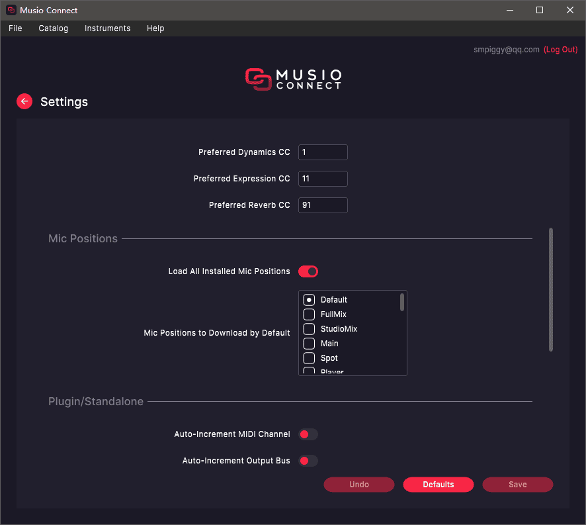Click the Mic Positions to Download by Default label
The height and width of the screenshot is (525, 586).
click(217, 333)
